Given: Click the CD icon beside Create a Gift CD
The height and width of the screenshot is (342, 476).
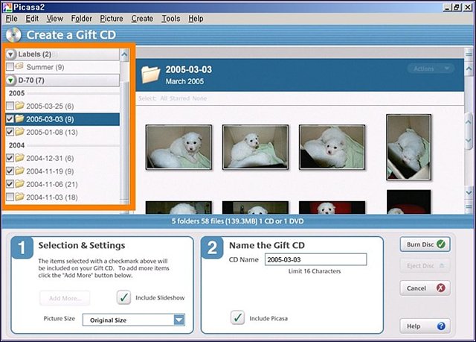Looking at the screenshot, I should point(13,34).
